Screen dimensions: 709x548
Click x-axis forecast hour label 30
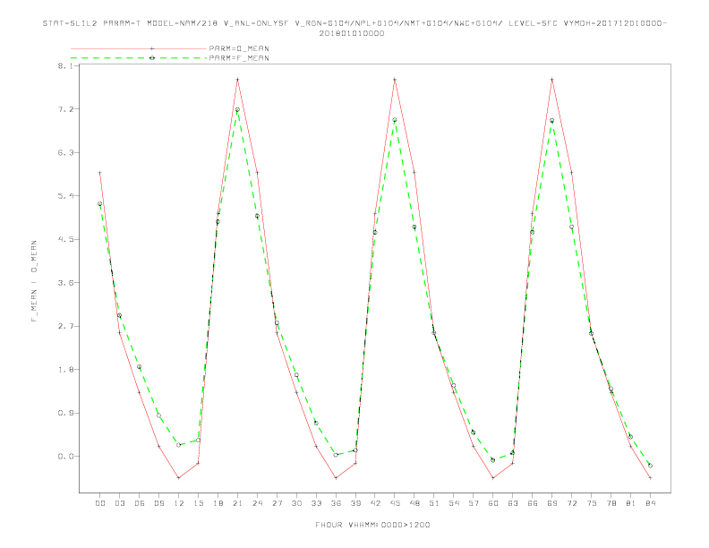296,503
